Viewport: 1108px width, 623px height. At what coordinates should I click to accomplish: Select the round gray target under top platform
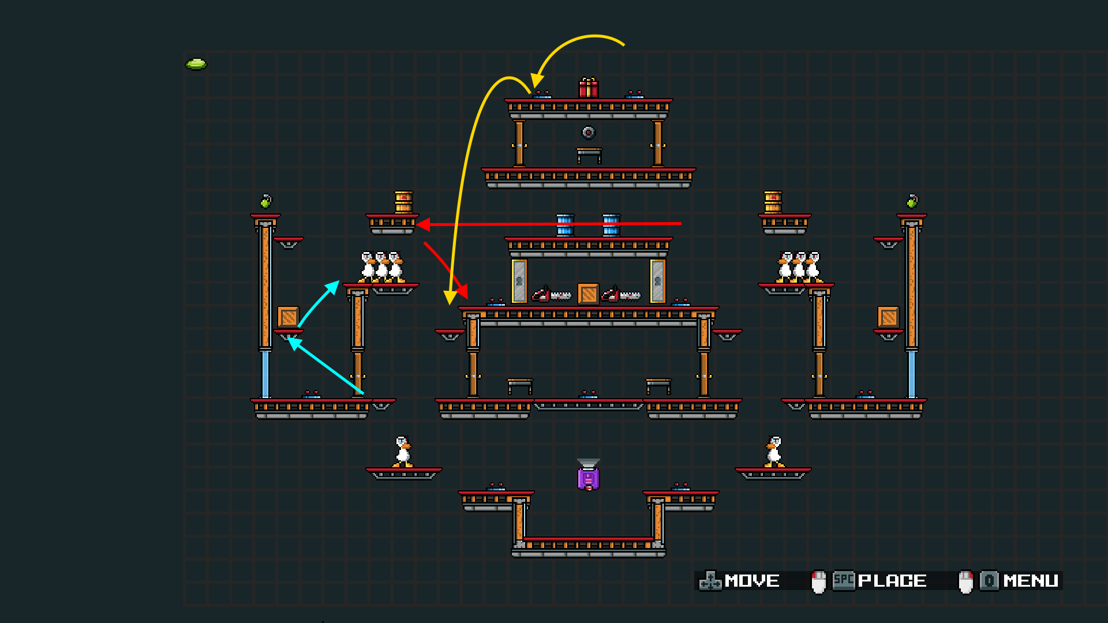coord(588,133)
